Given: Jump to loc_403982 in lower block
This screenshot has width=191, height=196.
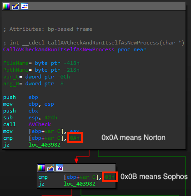Looking at the screenshot, I should [80, 184].
